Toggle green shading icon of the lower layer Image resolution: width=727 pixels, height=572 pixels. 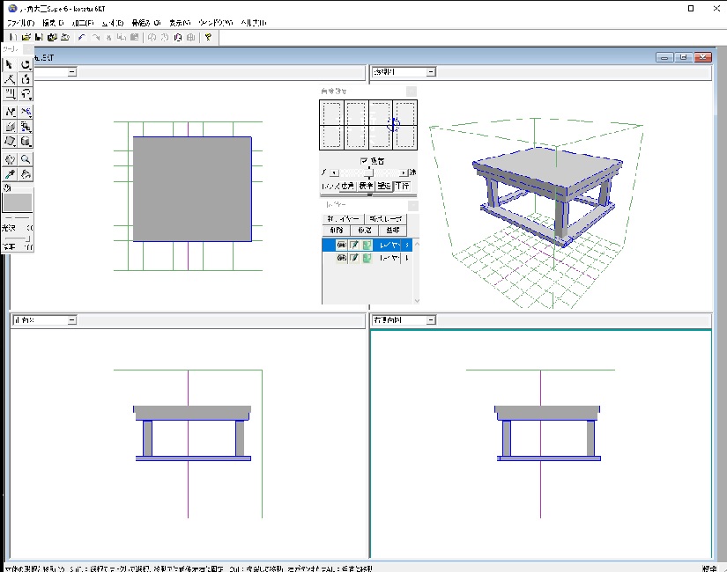(x=367, y=258)
